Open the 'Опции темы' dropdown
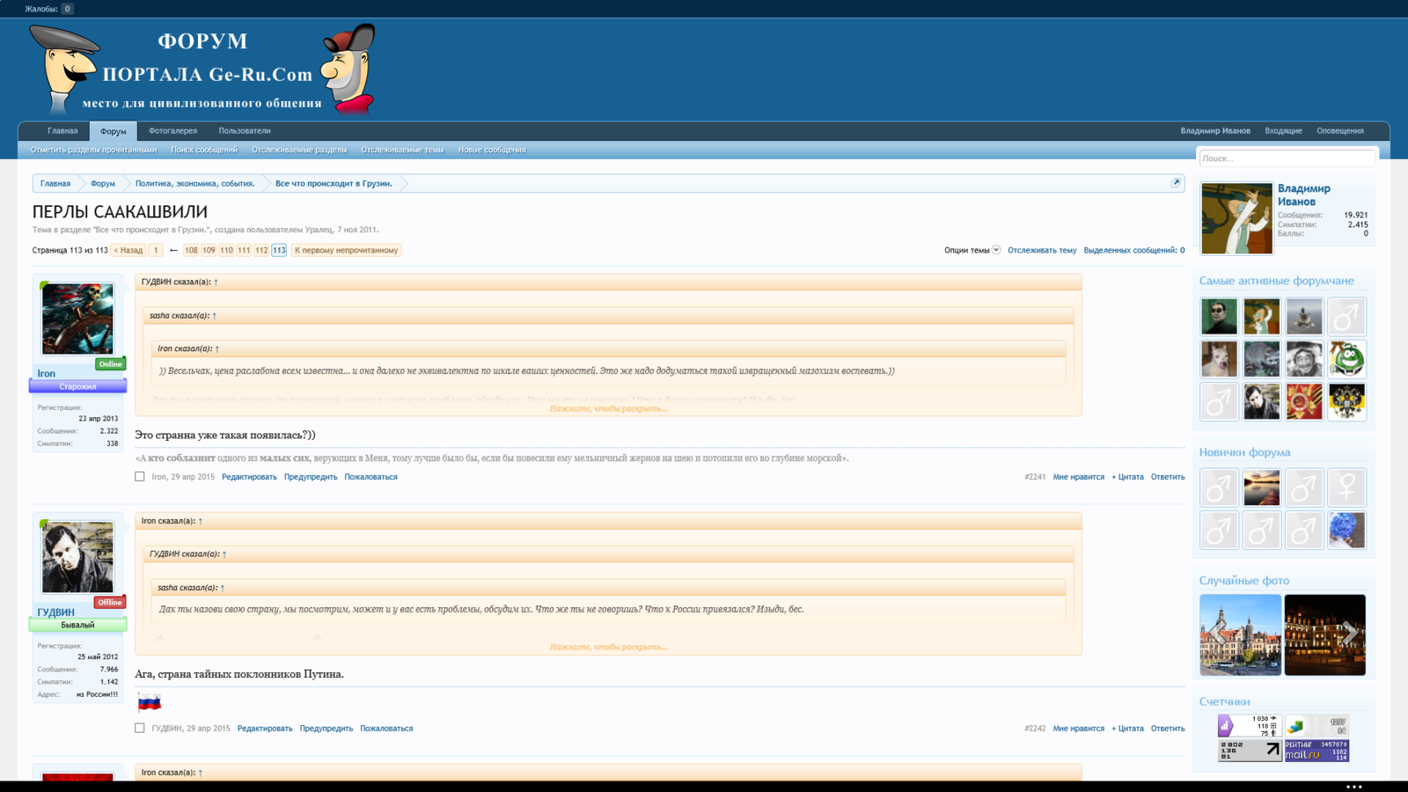 point(972,250)
